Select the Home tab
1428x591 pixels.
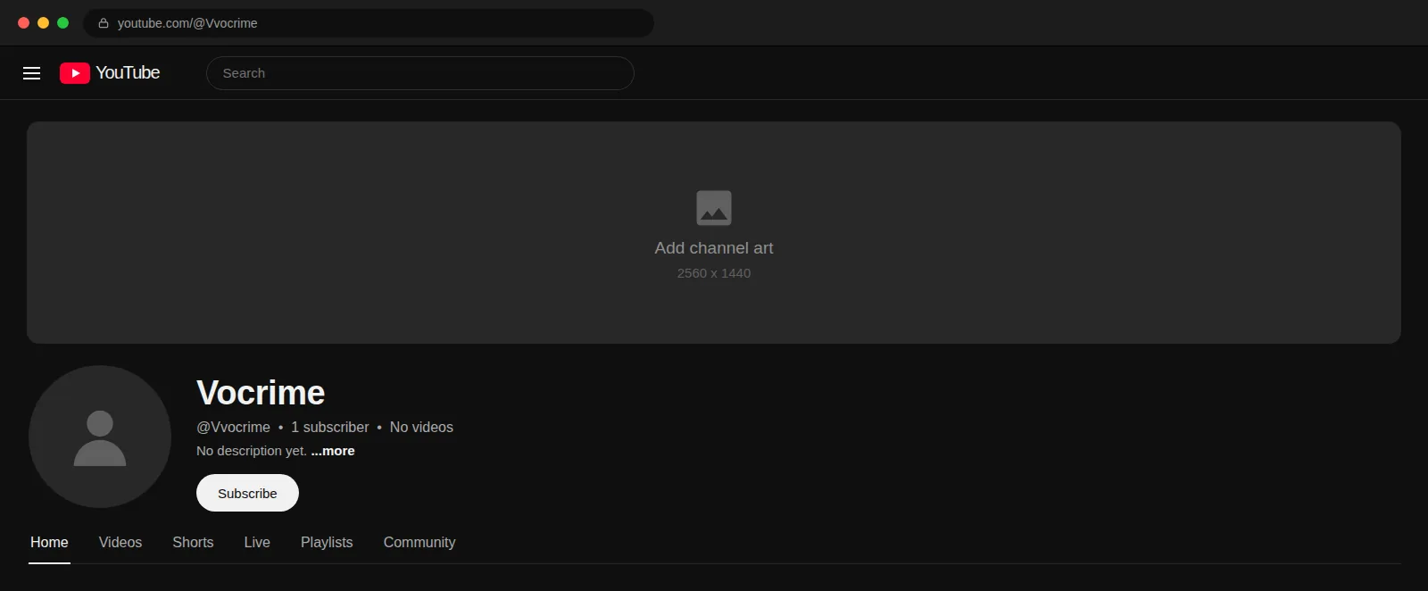49,542
